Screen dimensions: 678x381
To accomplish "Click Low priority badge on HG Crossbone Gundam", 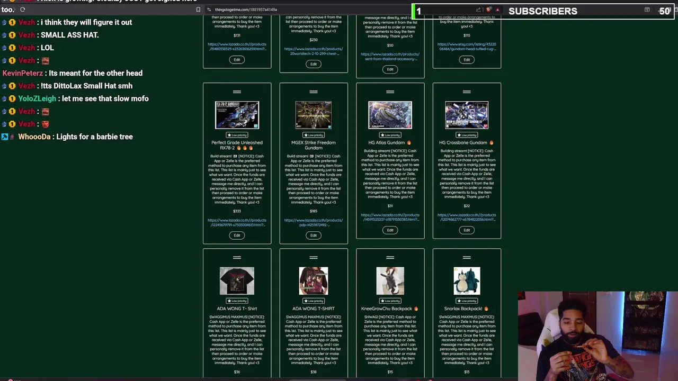I will point(467,135).
